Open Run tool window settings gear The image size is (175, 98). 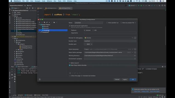(162, 67)
